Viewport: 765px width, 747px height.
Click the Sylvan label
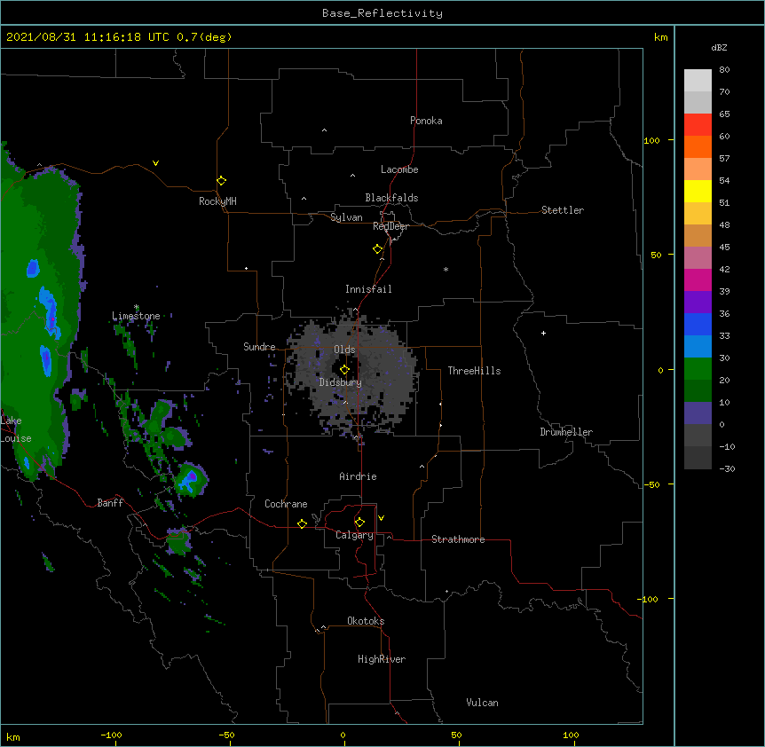click(346, 217)
